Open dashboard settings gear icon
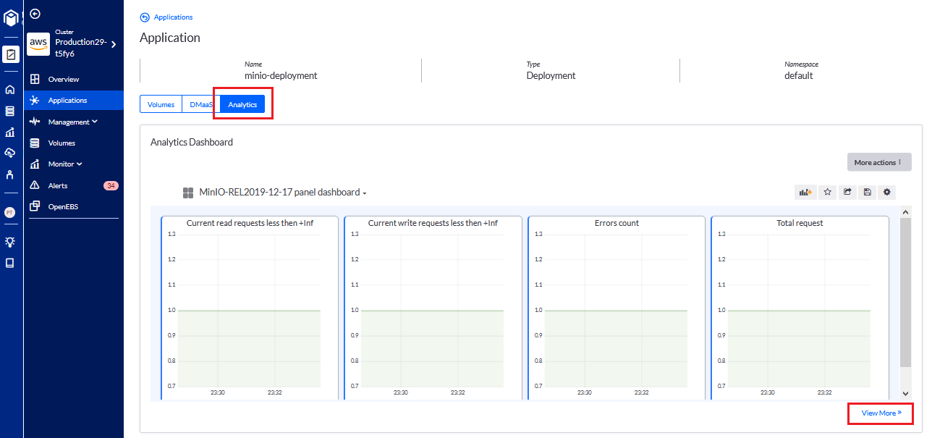Viewport: 932px width, 438px height. pos(887,193)
